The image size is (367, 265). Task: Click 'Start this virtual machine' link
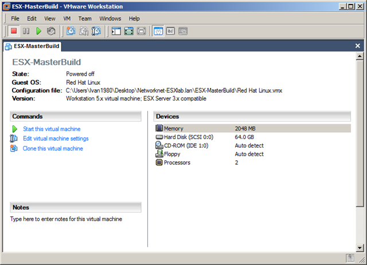pos(52,129)
